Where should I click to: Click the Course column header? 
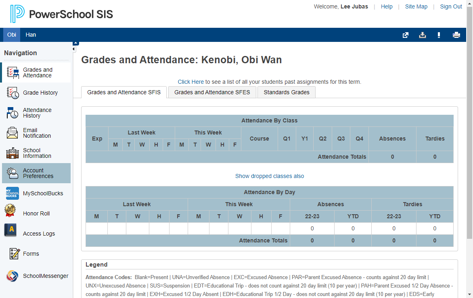coord(260,139)
